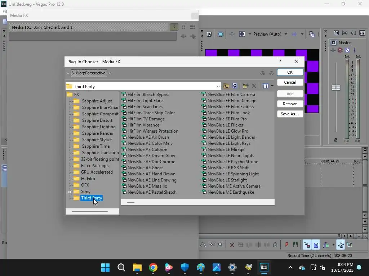Screen dimensions: 369x276
Task: Click the help question mark in chooser
Action: point(280,61)
